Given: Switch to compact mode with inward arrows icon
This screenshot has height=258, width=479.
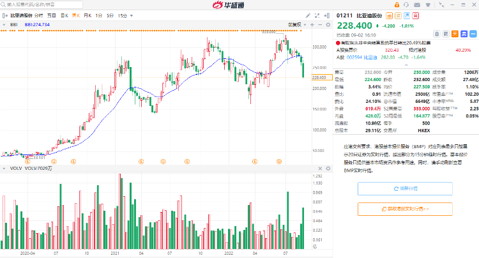Looking at the screenshot, I should (441, 4).
